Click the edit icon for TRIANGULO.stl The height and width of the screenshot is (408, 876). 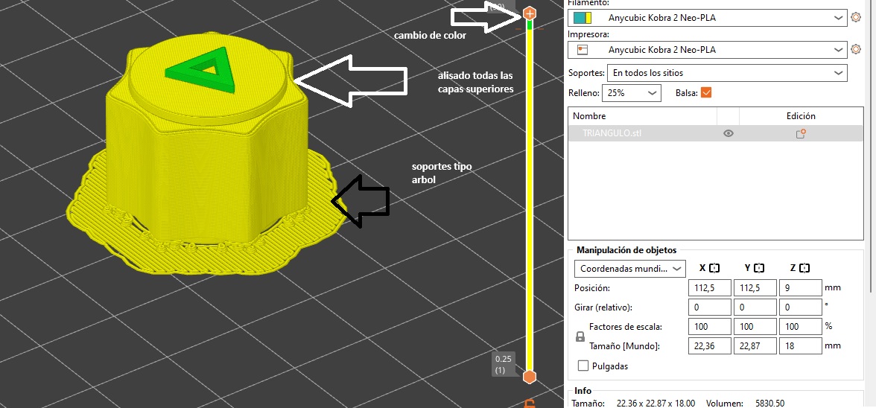[801, 134]
